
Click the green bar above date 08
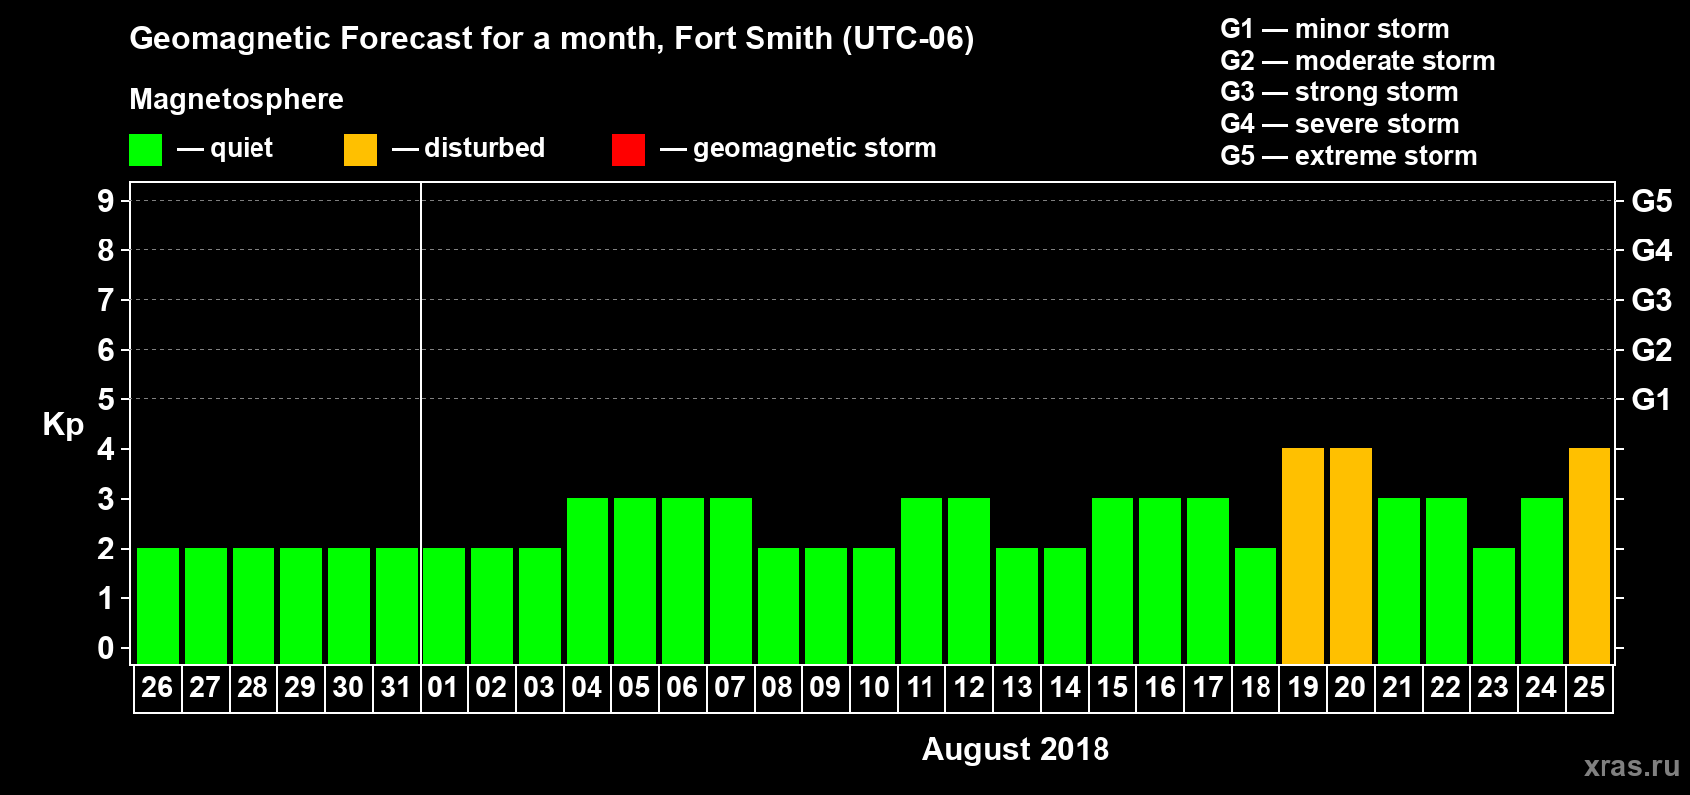pyautogui.click(x=778, y=606)
